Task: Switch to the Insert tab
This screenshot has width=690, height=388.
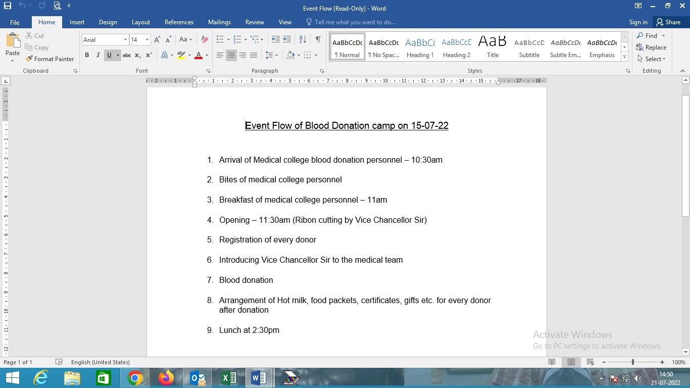Action: pos(77,22)
